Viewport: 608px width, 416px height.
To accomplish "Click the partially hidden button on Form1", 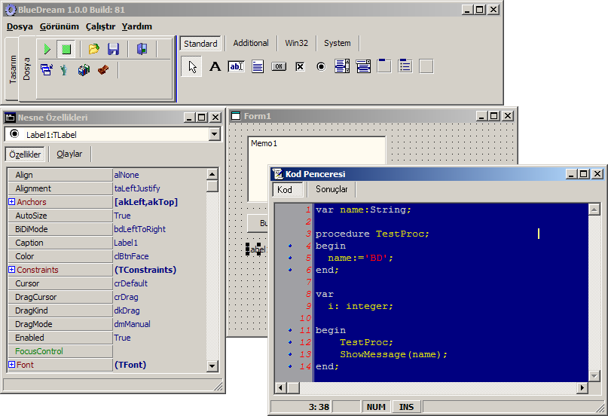I will click(258, 223).
